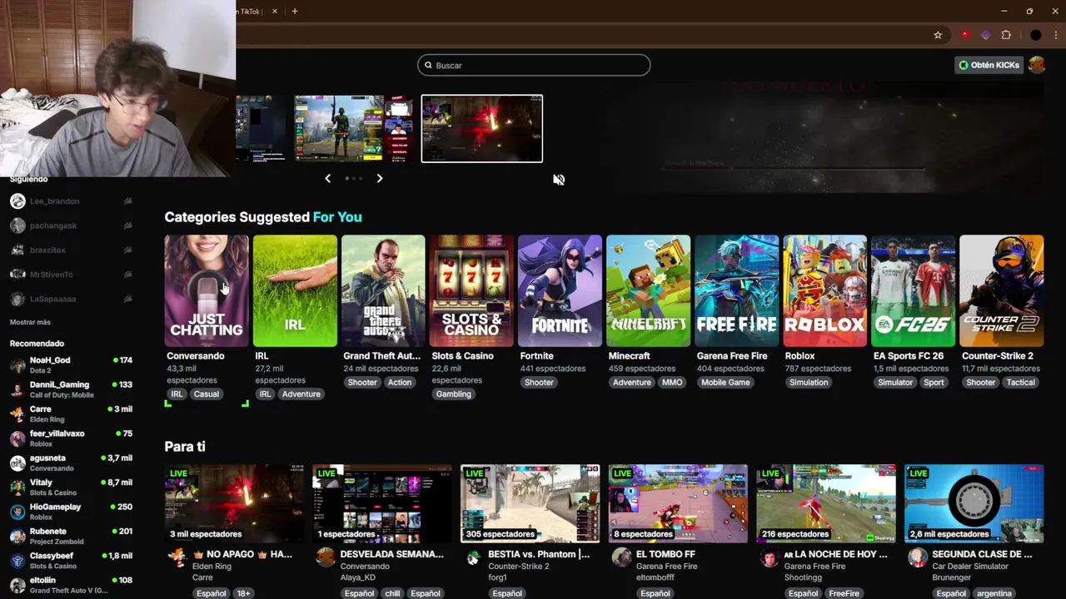Click the Buscar search field
Image resolution: width=1066 pixels, height=599 pixels.
point(534,65)
